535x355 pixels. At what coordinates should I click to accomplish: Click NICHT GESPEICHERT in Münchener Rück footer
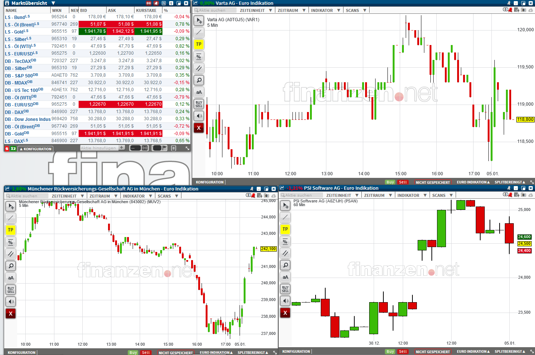175,353
